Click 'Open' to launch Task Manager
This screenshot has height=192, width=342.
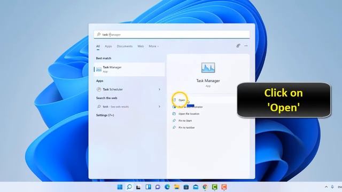182,100
